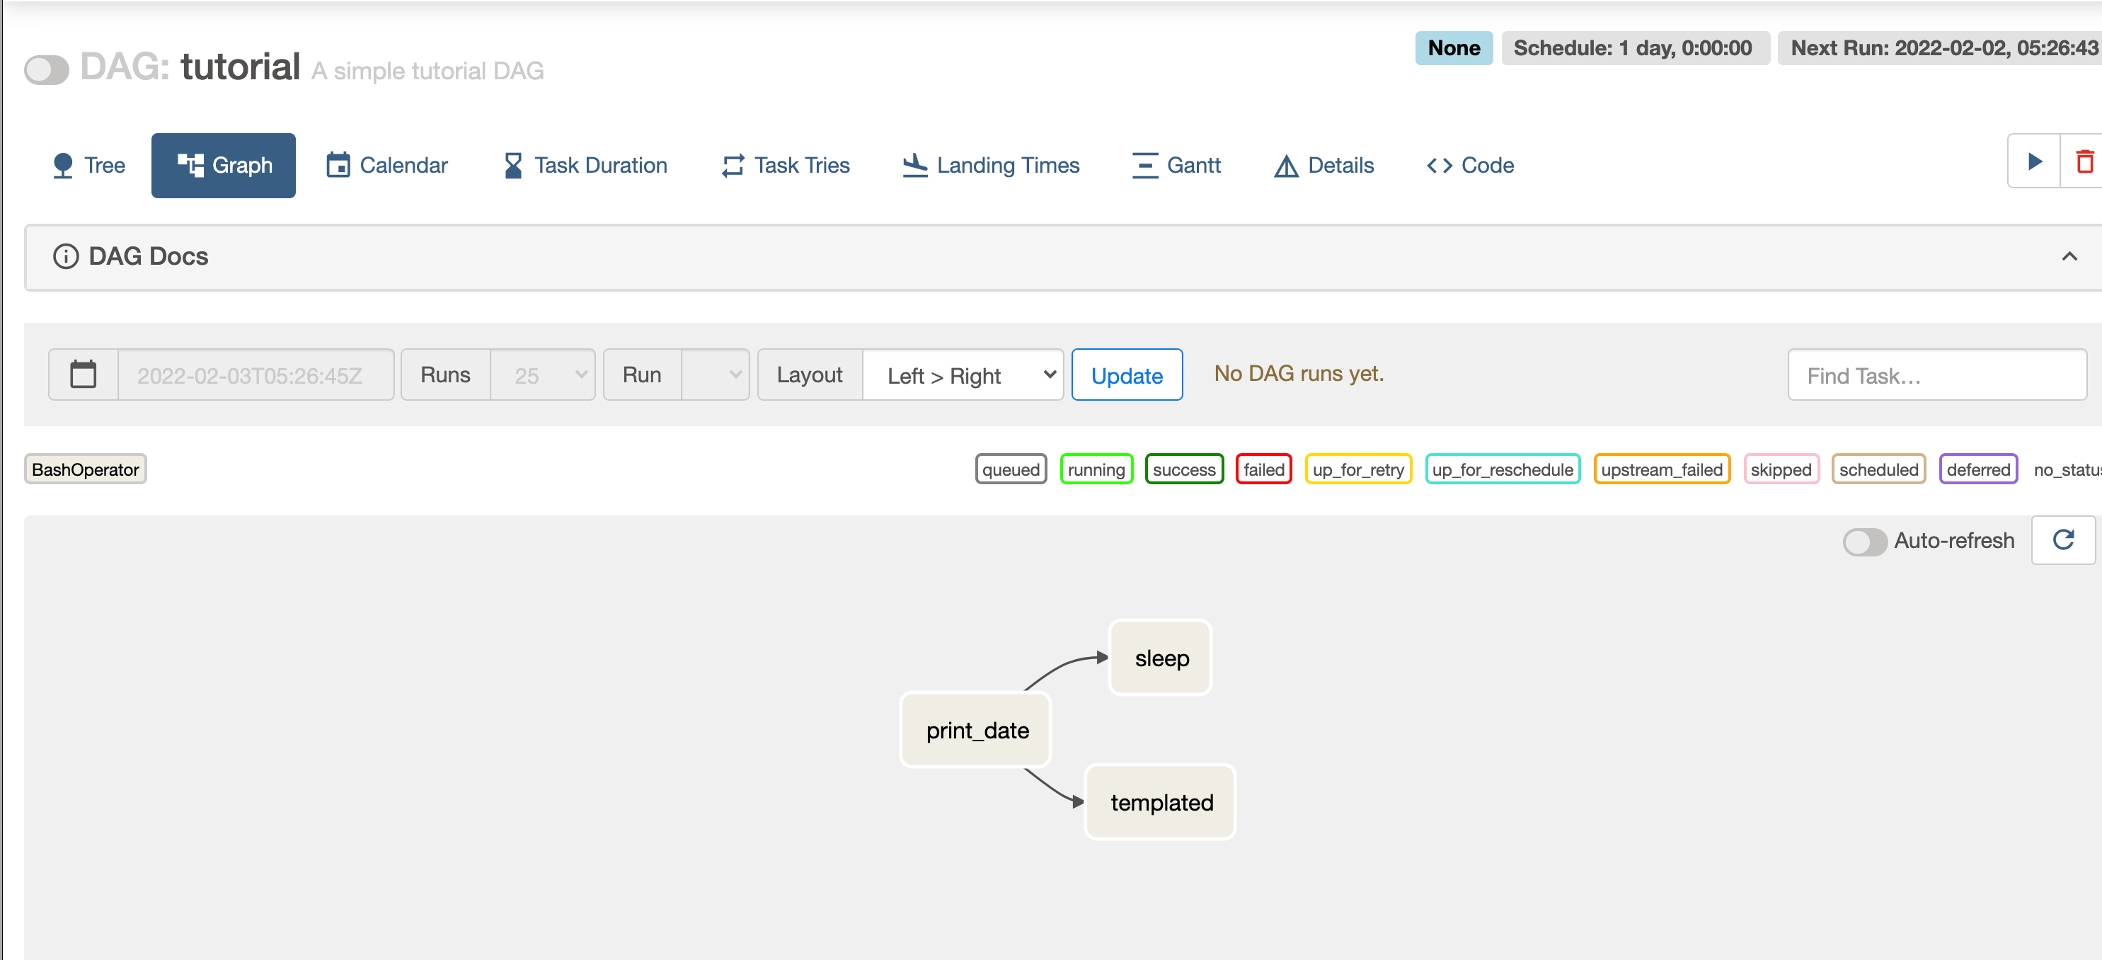
Task: Open the Runs count dropdown
Action: pyautogui.click(x=543, y=375)
